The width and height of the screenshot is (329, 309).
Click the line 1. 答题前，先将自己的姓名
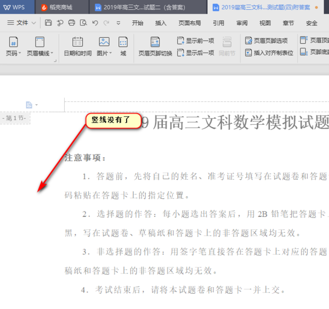coord(205,176)
